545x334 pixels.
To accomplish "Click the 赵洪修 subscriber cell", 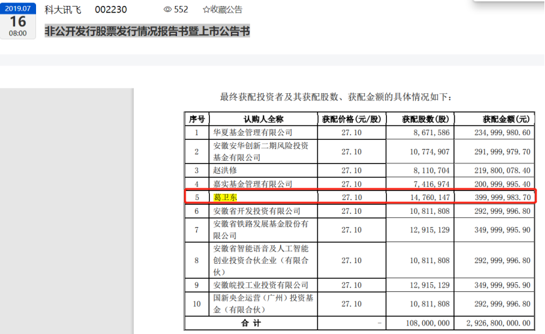I will [226, 171].
